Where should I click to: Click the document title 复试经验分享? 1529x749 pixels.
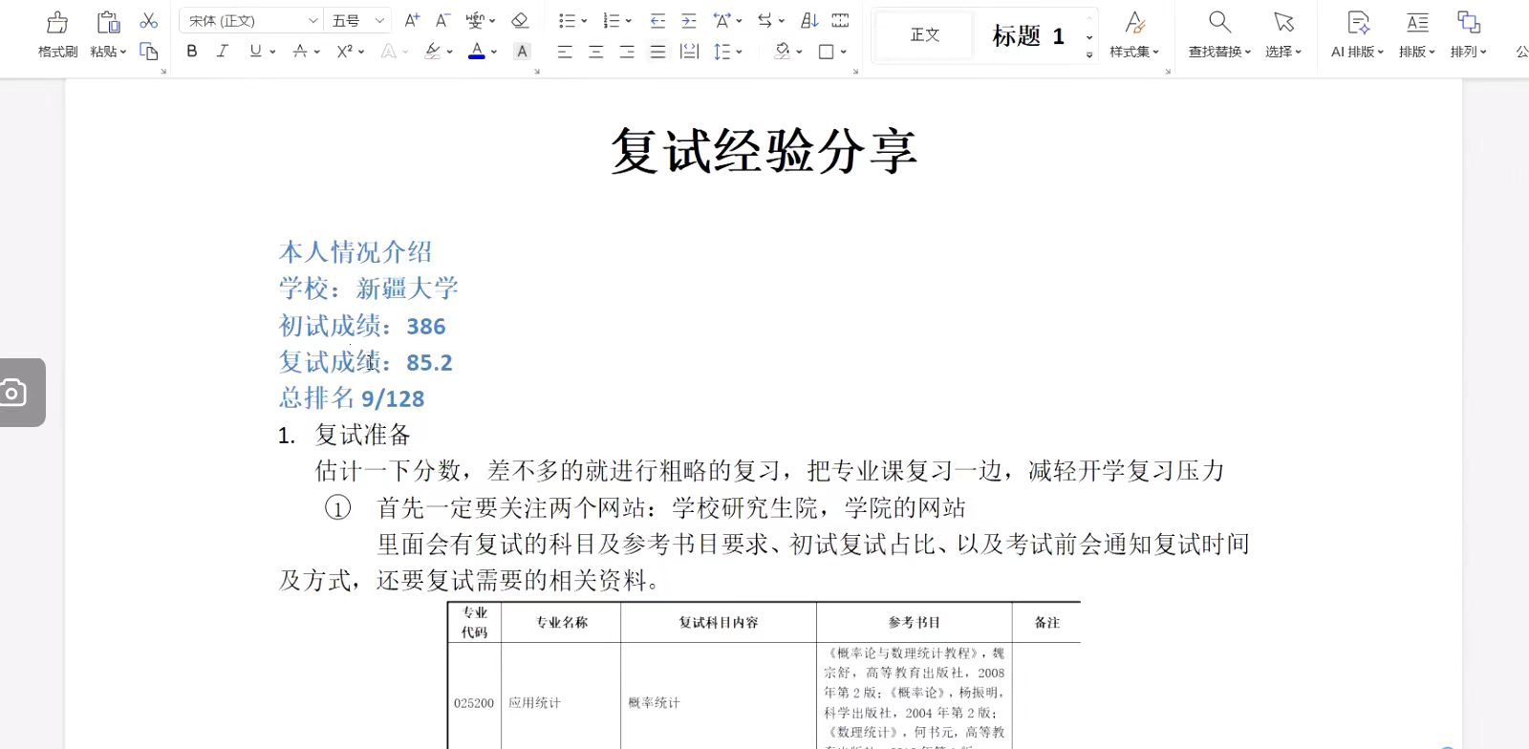click(764, 151)
